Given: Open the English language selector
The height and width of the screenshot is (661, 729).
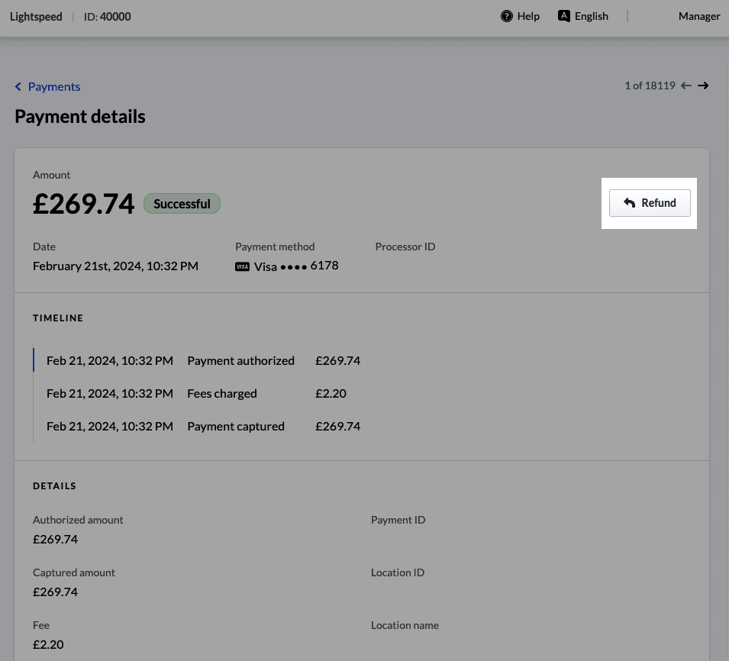Looking at the screenshot, I should click(592, 16).
